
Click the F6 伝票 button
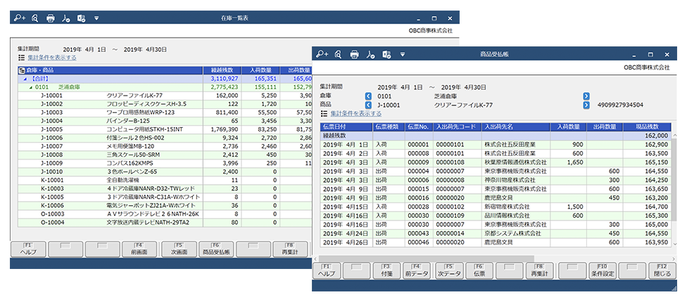coord(479,271)
